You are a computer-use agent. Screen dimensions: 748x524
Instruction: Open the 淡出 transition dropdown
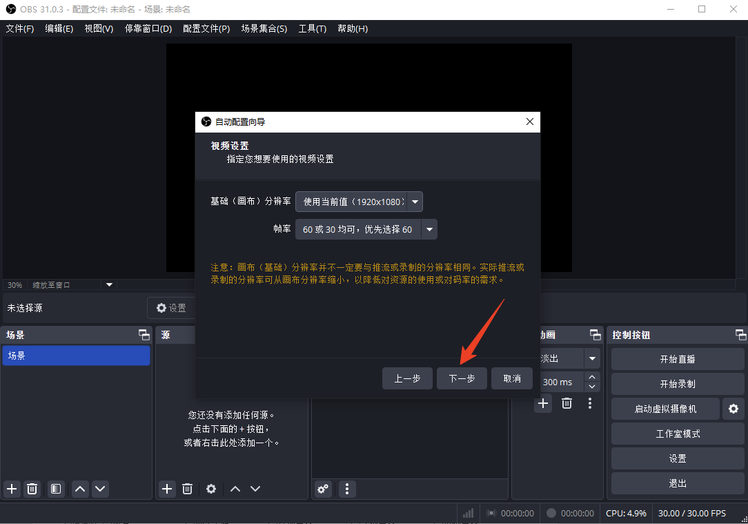pyautogui.click(x=591, y=358)
